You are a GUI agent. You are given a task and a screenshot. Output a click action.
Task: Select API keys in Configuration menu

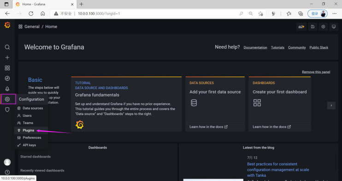coord(31,145)
